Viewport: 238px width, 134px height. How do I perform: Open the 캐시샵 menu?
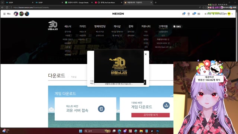tap(117, 26)
